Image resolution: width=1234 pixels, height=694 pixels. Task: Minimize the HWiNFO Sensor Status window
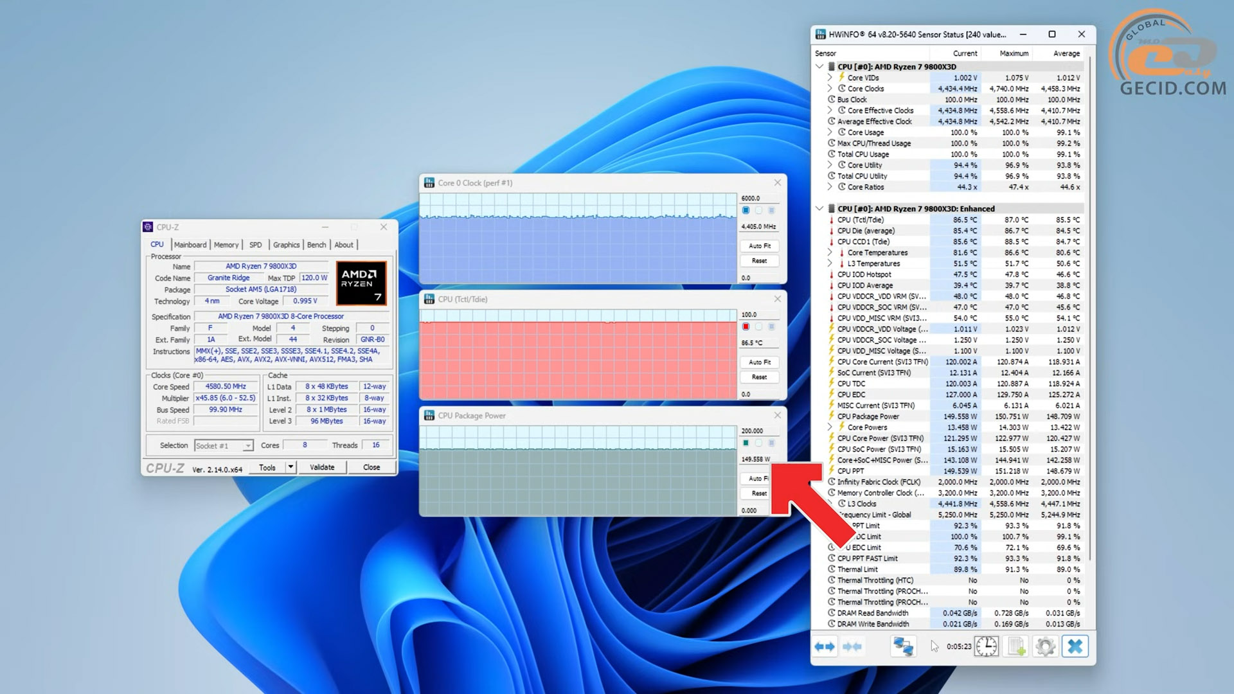click(x=1023, y=34)
